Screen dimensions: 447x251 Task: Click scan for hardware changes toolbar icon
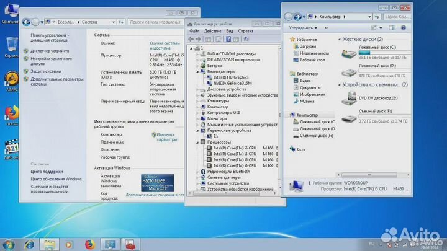[246, 39]
